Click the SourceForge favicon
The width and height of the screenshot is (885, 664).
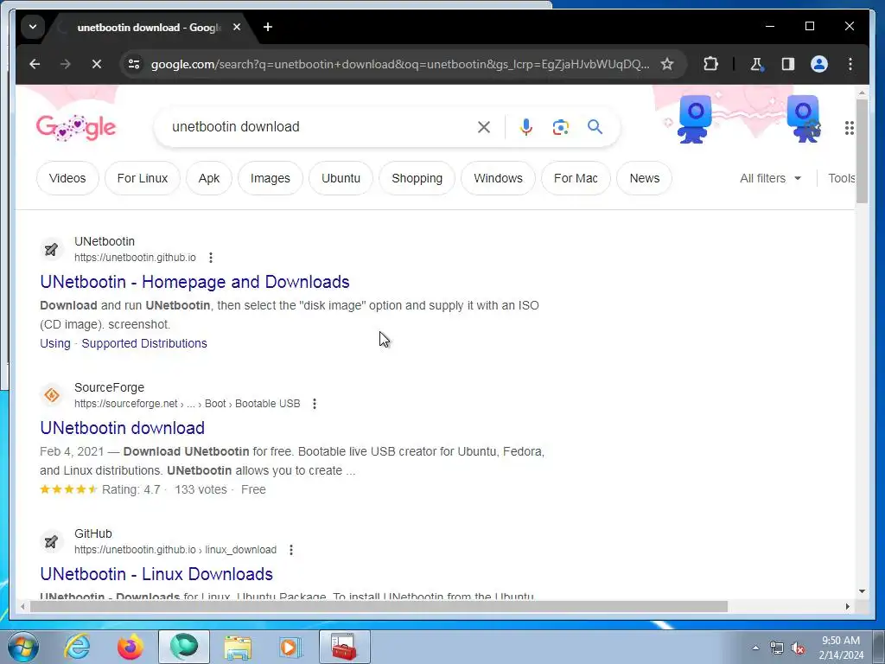click(52, 394)
